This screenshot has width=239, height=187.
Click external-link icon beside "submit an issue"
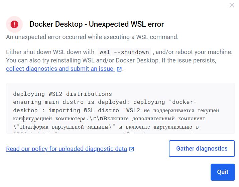119,69
